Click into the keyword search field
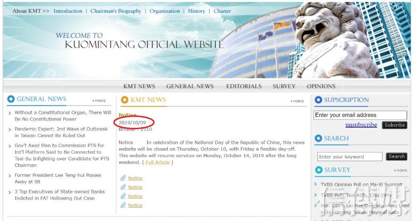The height and width of the screenshot is (221, 414). point(349,157)
